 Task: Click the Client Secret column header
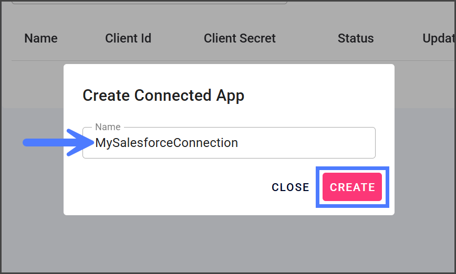tap(240, 38)
